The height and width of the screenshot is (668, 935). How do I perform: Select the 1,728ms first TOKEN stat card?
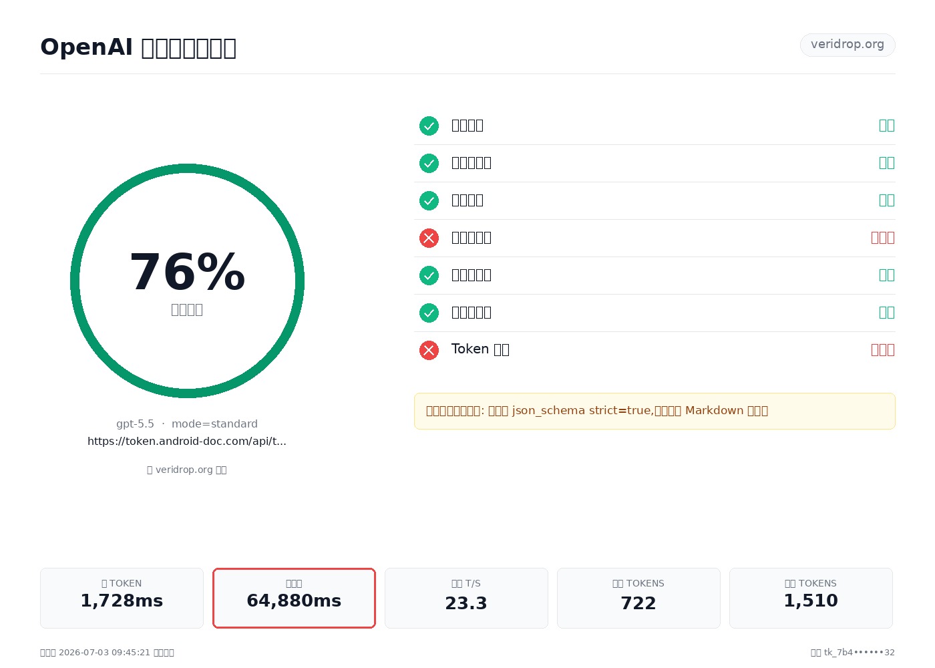click(122, 598)
